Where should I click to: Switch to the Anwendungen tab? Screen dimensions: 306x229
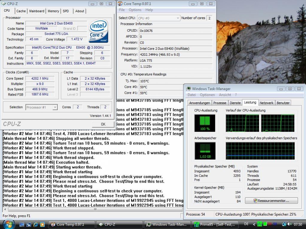pyautogui.click(x=200, y=103)
